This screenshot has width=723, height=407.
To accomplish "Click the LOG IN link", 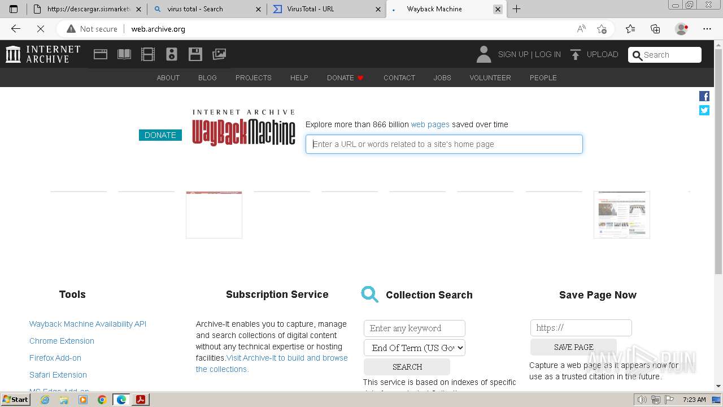I will [548, 54].
